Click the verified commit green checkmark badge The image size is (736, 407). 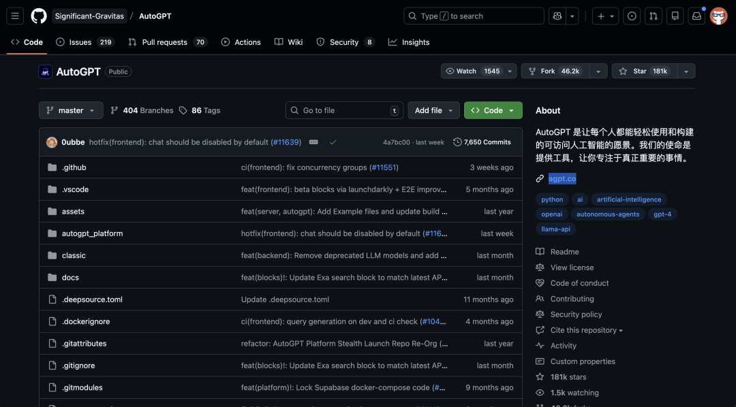click(331, 142)
